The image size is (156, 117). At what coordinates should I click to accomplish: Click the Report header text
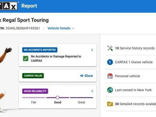[x=29, y=6]
